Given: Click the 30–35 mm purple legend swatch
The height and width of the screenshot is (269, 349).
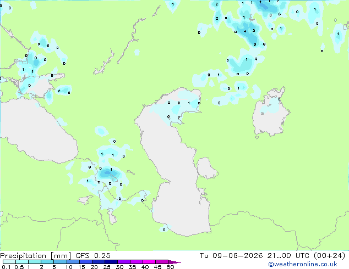Looking at the screenshot, I should 123,262.
